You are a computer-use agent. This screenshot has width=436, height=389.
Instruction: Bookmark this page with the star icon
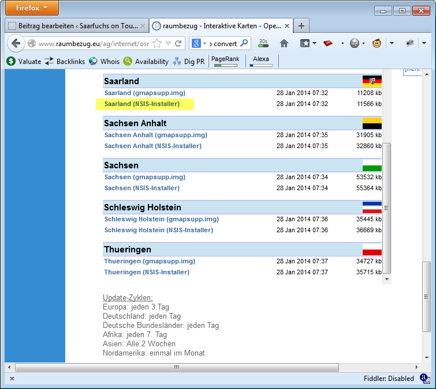pyautogui.click(x=158, y=43)
